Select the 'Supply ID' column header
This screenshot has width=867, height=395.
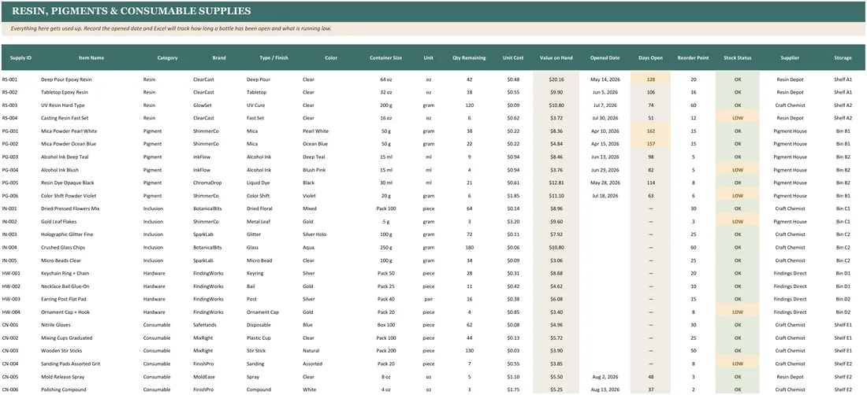pyautogui.click(x=20, y=57)
